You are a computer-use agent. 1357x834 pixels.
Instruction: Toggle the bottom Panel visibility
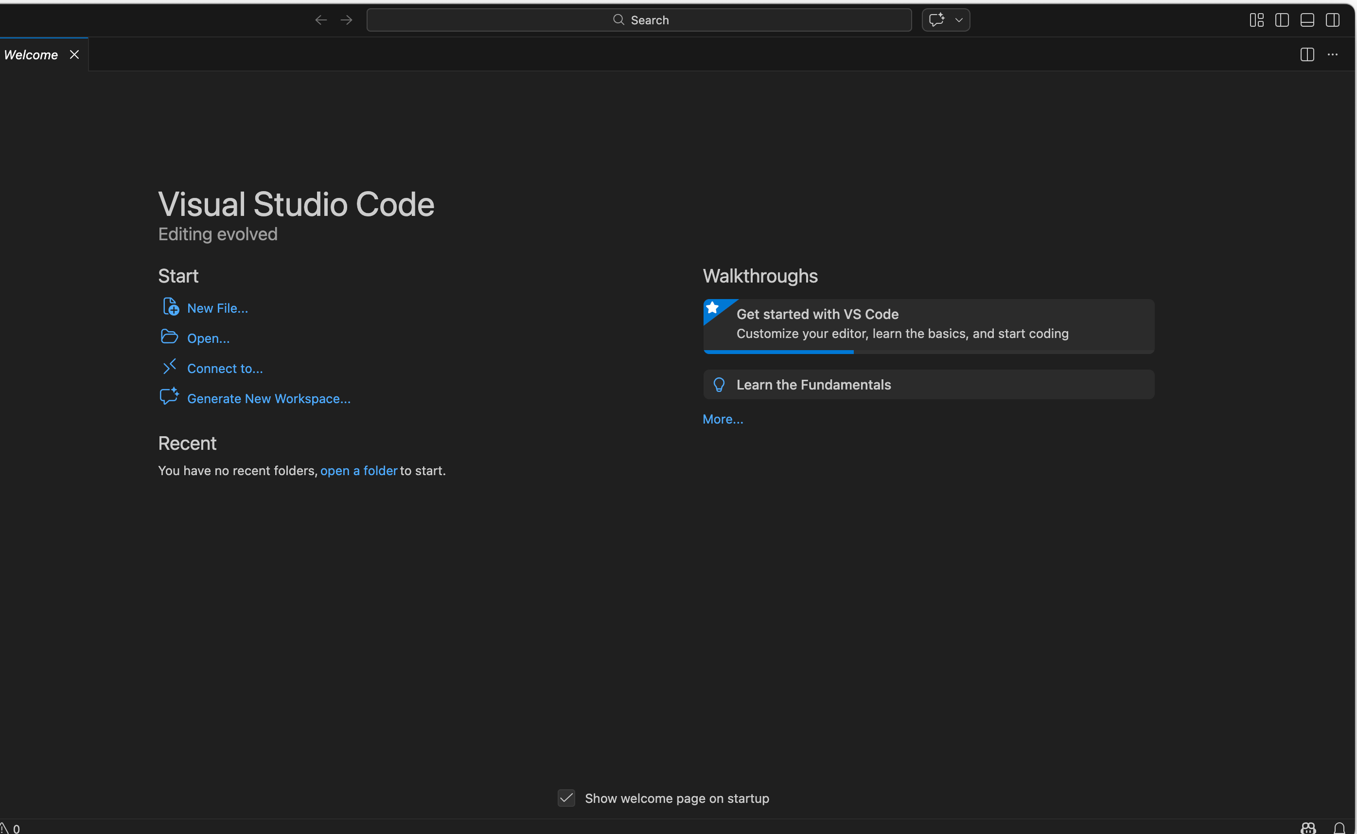pos(1307,20)
